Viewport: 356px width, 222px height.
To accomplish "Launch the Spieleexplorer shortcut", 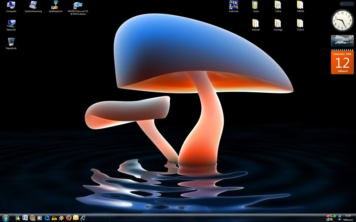I will [x=56, y=5].
